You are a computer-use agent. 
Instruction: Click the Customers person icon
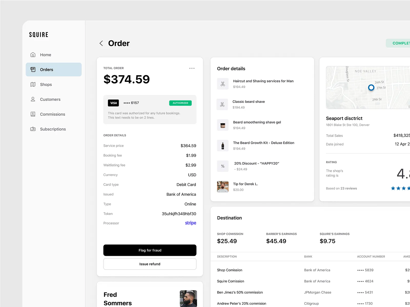(x=33, y=99)
